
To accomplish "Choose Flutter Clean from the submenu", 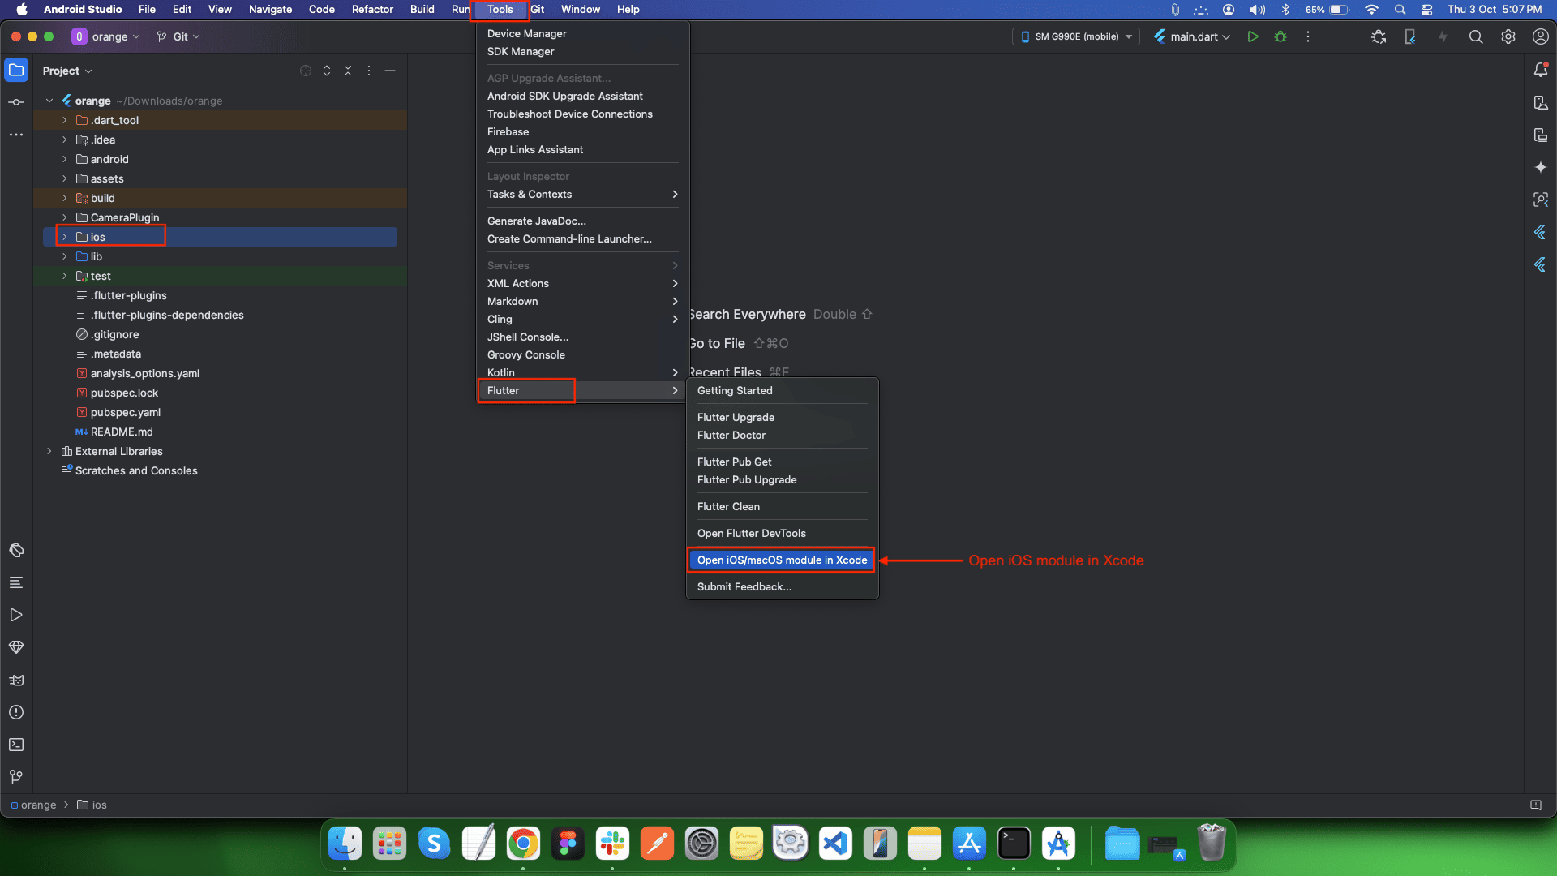I will pyautogui.click(x=728, y=506).
